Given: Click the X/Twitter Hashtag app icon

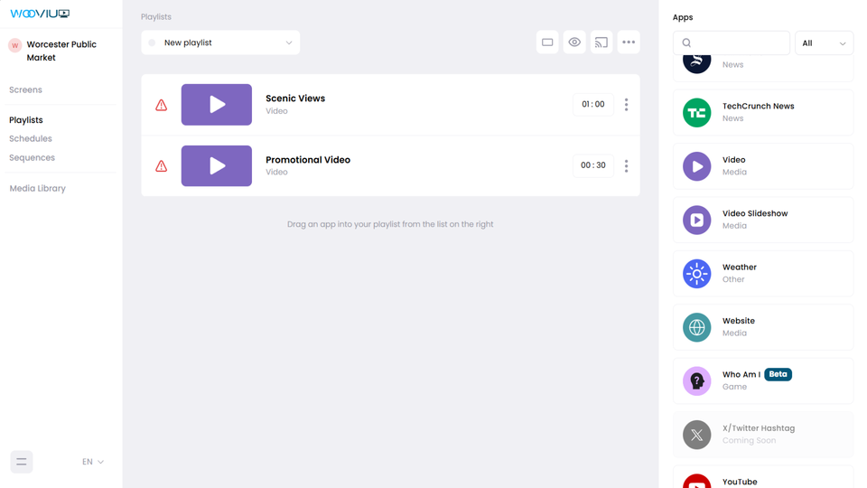Looking at the screenshot, I should [x=696, y=435].
